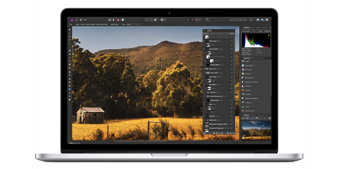Add a Black & White adjustment
339x169 pixels.
249,78
